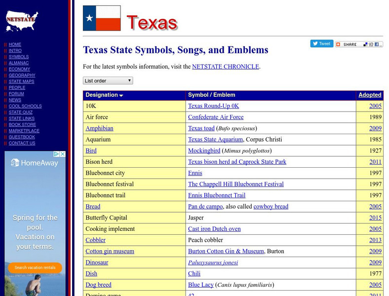Follow the NETSTATE CHRONICLE link
389x296 pixels.
point(226,67)
